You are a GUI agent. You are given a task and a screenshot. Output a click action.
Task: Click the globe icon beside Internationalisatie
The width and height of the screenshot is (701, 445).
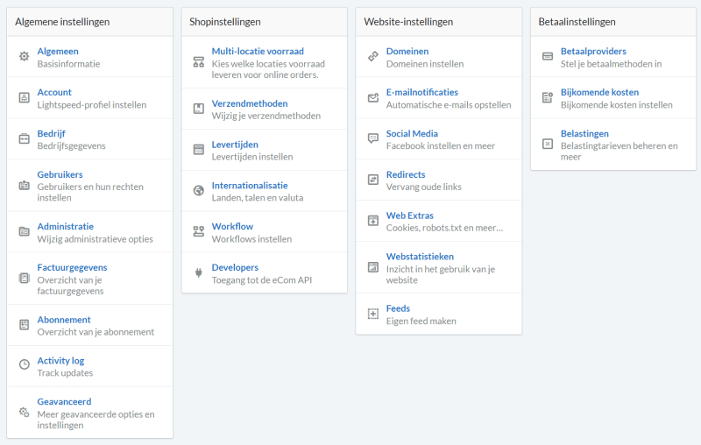tap(199, 191)
